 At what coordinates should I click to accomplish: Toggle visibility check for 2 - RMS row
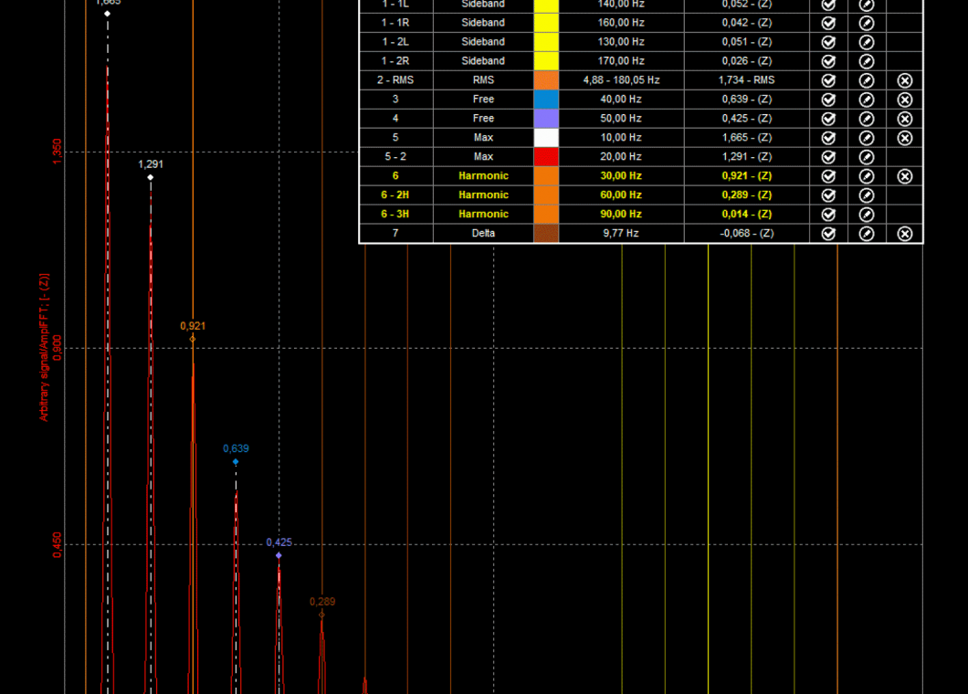tap(828, 80)
